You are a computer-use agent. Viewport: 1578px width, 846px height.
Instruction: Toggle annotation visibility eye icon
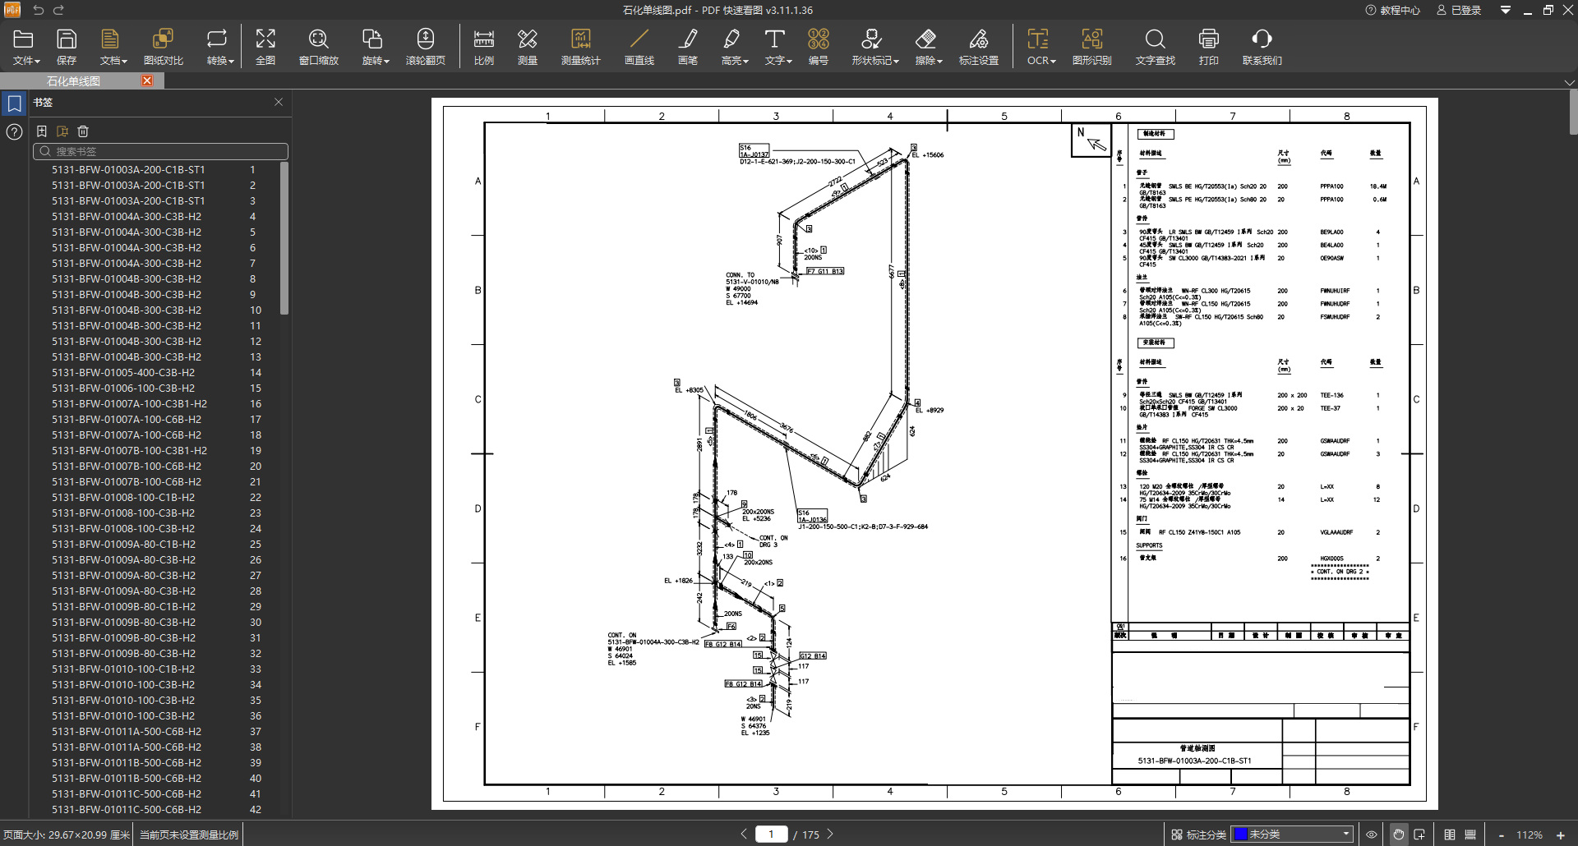[x=1372, y=835]
